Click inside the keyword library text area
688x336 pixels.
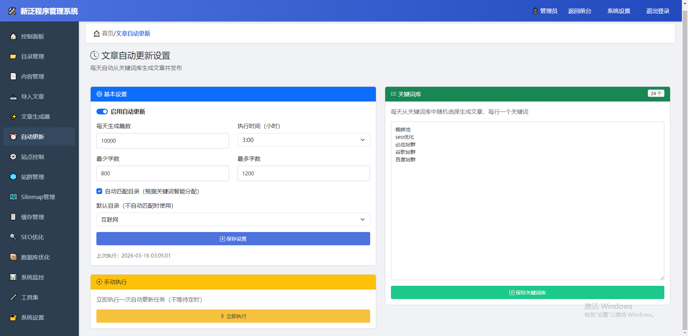(527, 215)
